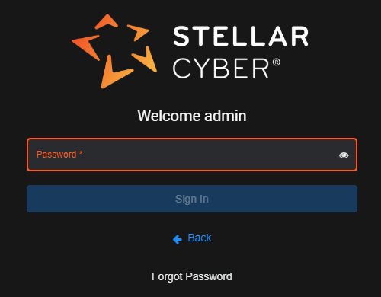The image size is (381, 297).
Task: Click the CYBER wordmark text
Action: [220, 69]
